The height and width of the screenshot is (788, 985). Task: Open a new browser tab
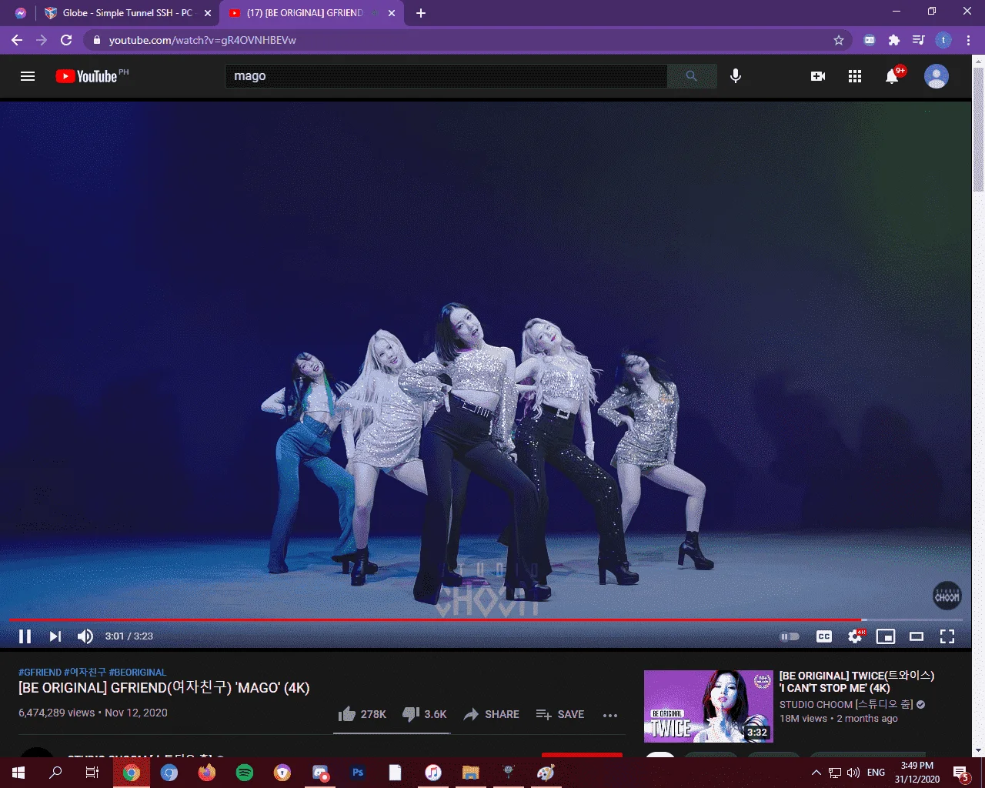click(421, 13)
